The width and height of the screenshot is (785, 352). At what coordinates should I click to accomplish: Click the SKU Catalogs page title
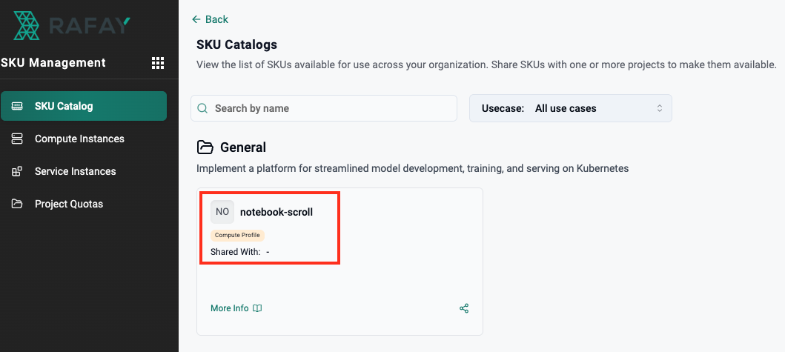[236, 45]
